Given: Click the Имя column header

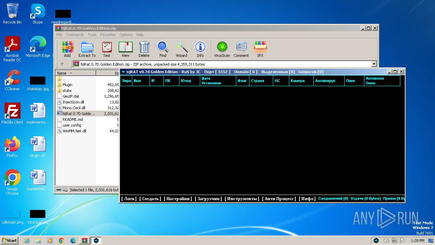Looking at the screenshot, I should tap(141, 81).
